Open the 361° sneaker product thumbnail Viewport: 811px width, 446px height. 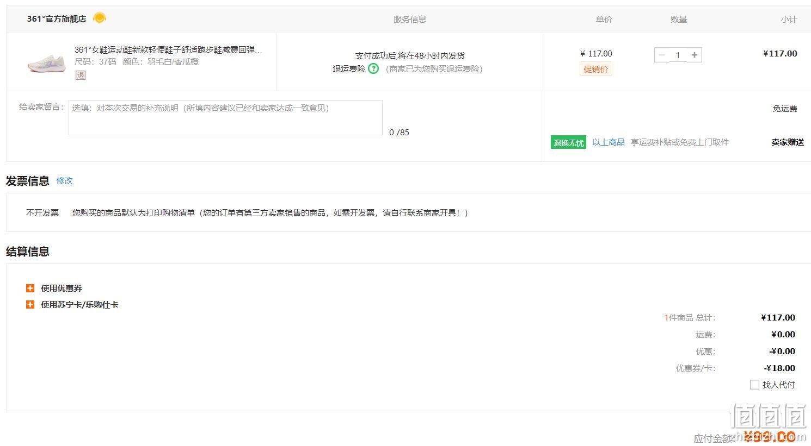tap(46, 62)
